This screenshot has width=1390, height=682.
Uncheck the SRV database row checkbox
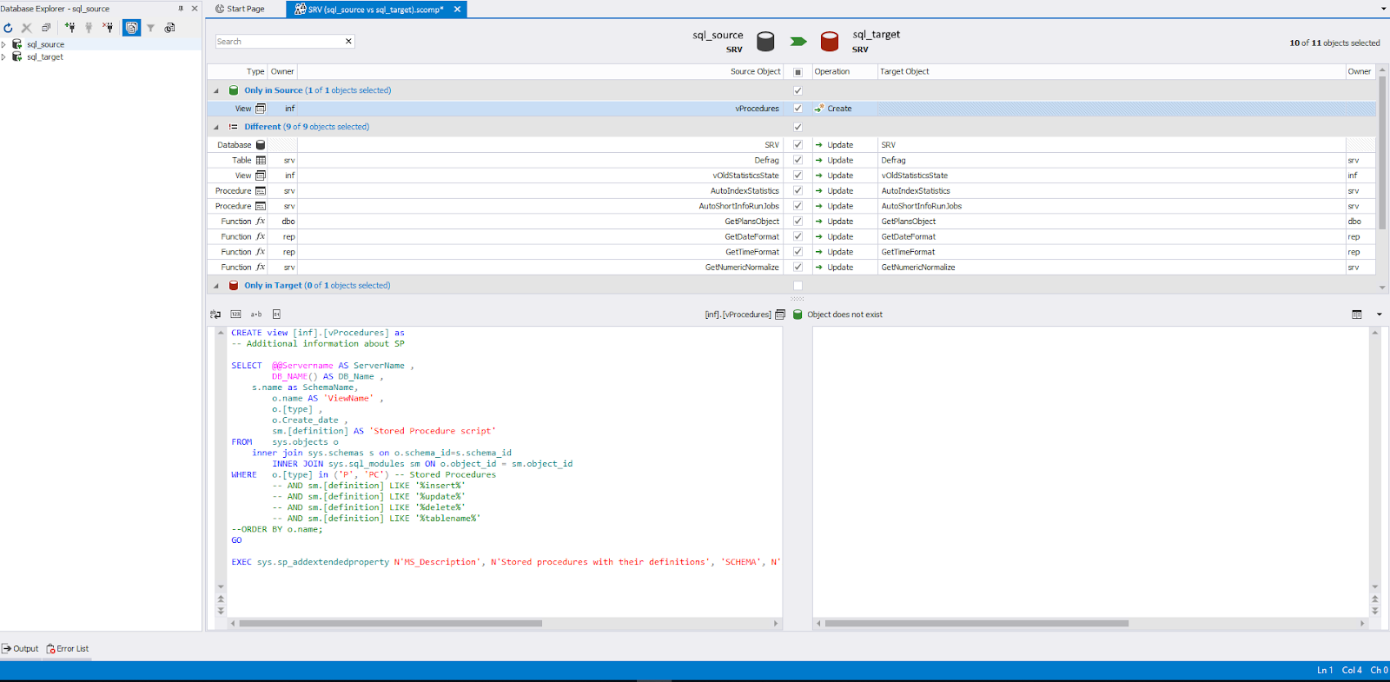coord(798,145)
